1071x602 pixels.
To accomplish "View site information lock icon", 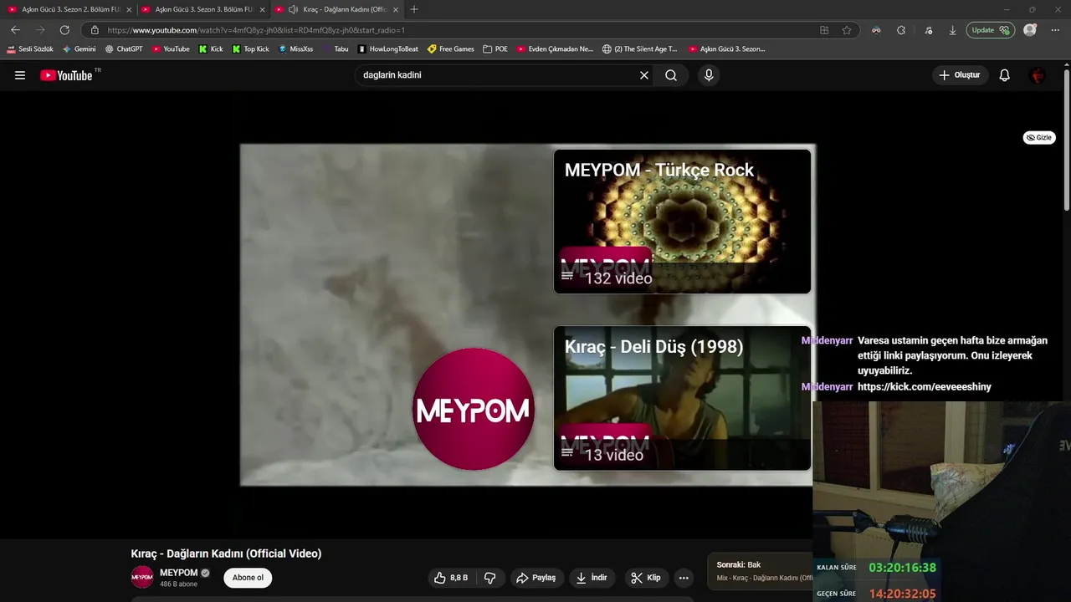I will (x=95, y=30).
